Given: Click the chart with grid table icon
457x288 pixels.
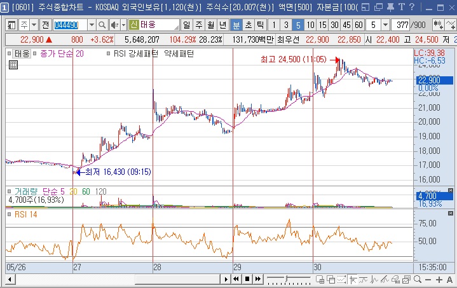Looking at the screenshot, I should 320,280.
